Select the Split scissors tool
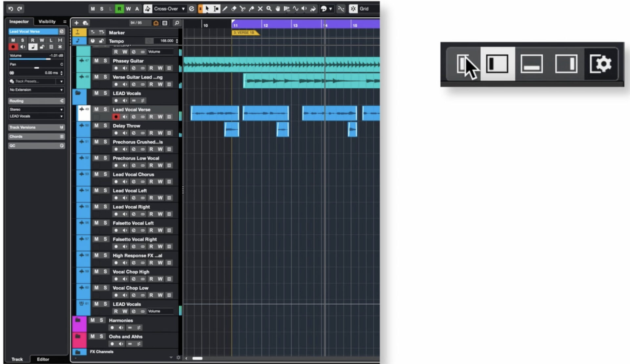The image size is (630, 364). point(242,9)
